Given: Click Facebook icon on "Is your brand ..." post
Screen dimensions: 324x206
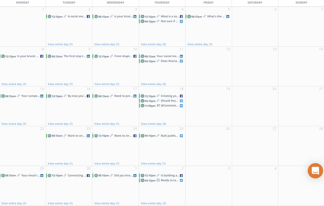Looking at the screenshot, I should click(x=42, y=56).
